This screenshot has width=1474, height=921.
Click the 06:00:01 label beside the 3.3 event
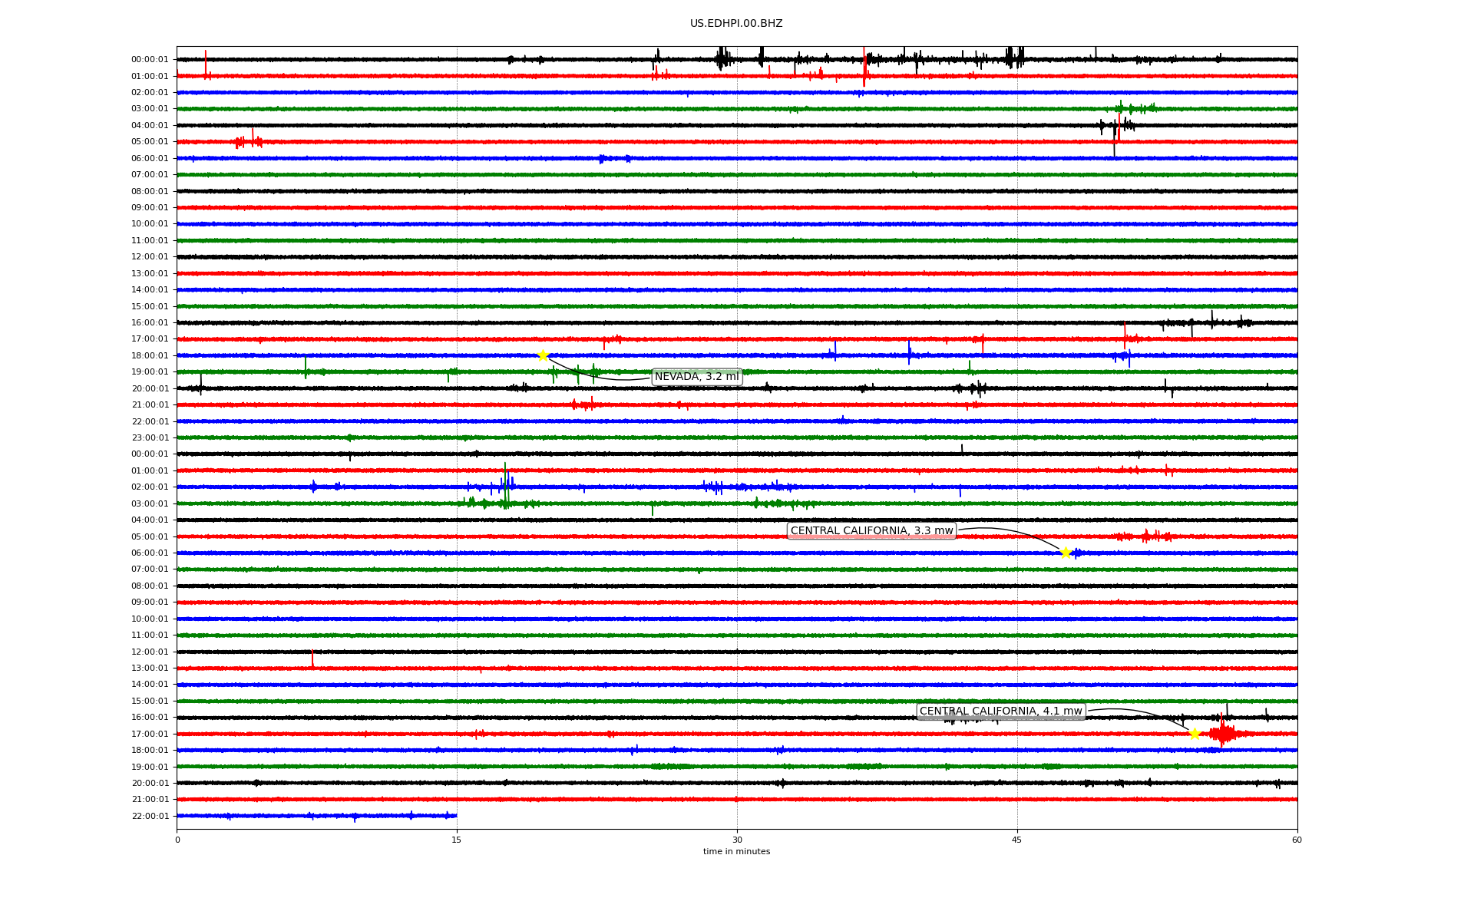tap(150, 553)
